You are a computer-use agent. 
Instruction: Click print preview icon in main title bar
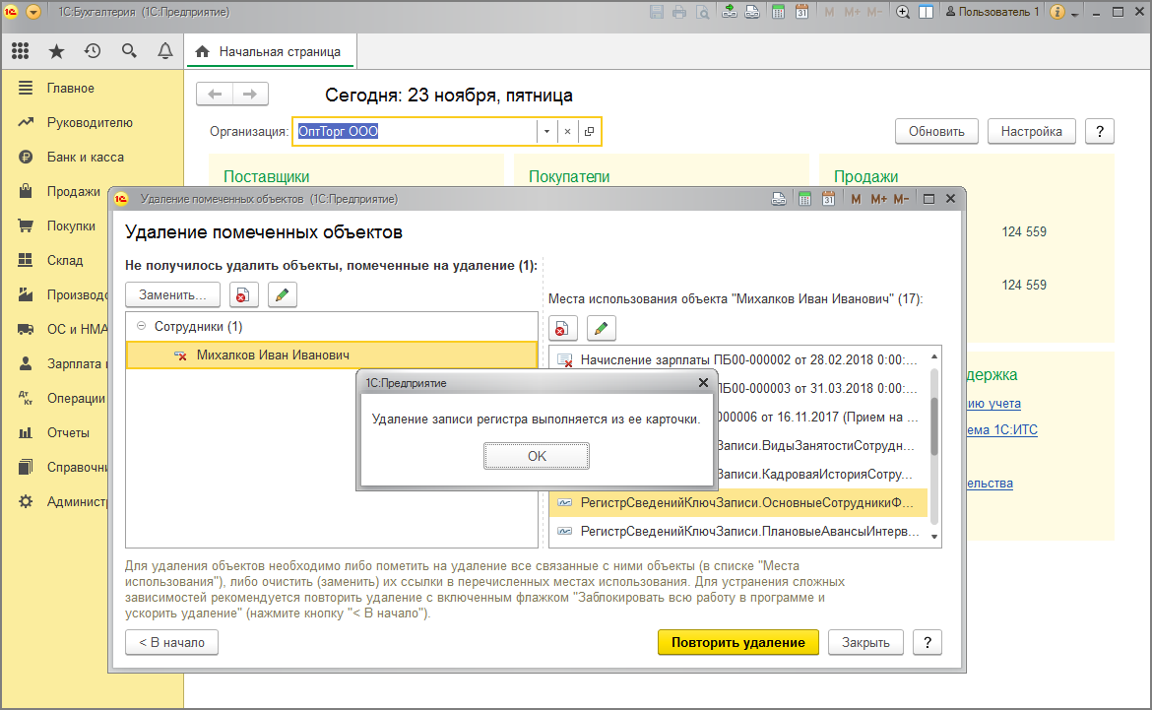click(703, 12)
